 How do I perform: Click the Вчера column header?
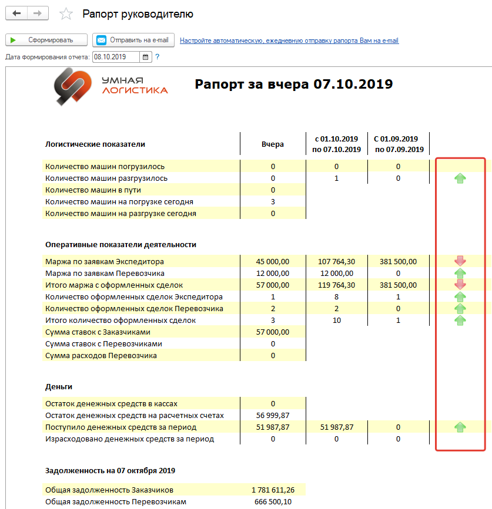click(x=273, y=144)
